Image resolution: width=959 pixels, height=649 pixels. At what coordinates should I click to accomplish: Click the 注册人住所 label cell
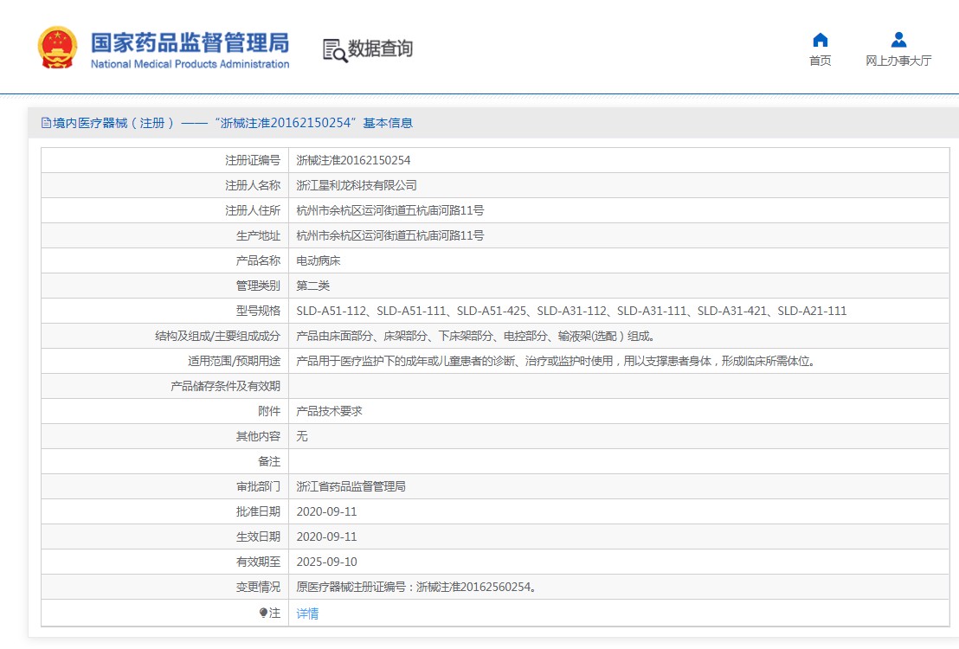click(165, 210)
